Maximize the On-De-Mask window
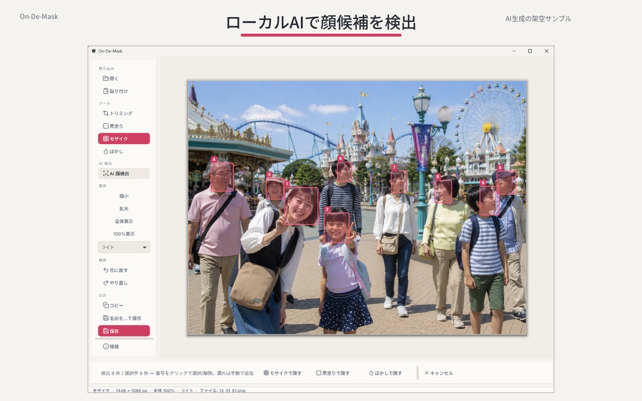The width and height of the screenshot is (642, 401). point(530,51)
